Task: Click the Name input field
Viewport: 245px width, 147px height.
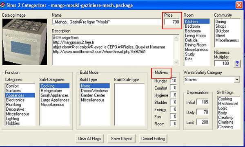Action: [107, 22]
